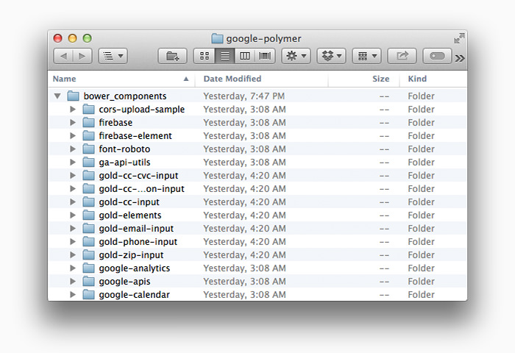This screenshot has width=515, height=353.
Task: Expand the google-calendar folder
Action: click(x=73, y=295)
